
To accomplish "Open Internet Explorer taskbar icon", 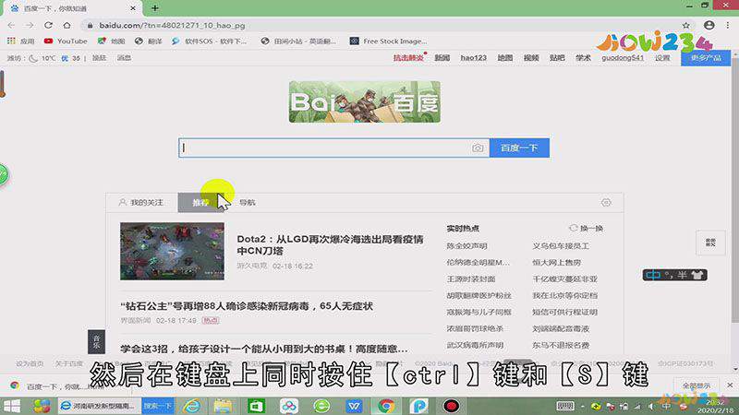I will (x=191, y=406).
